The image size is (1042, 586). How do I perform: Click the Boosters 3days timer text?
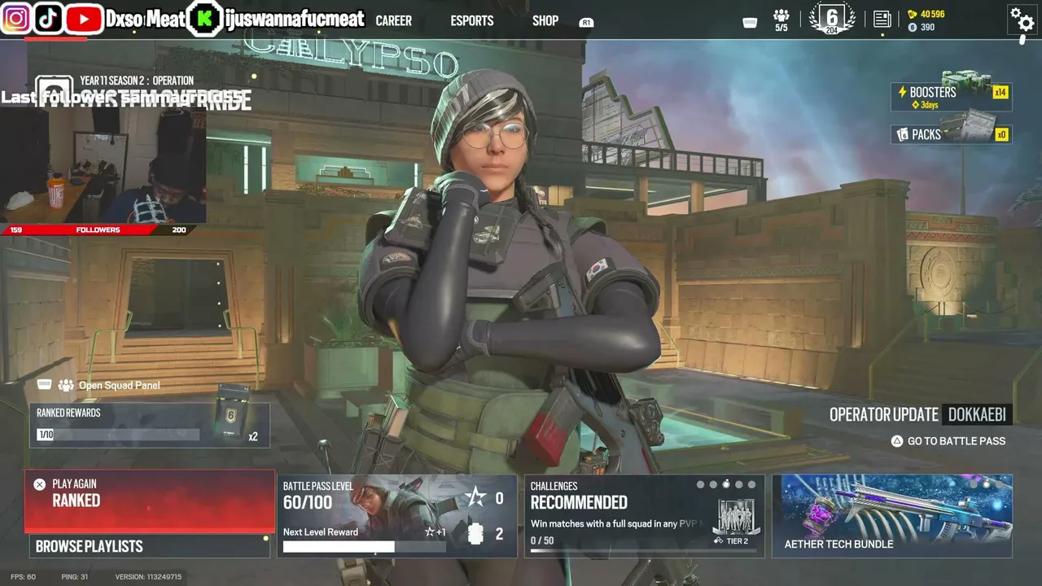930,105
